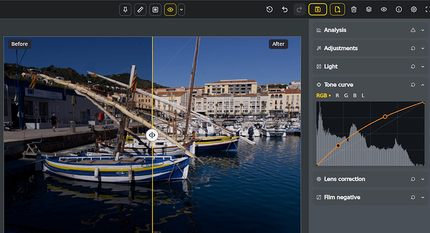
Task: Click the save button
Action: point(318,9)
